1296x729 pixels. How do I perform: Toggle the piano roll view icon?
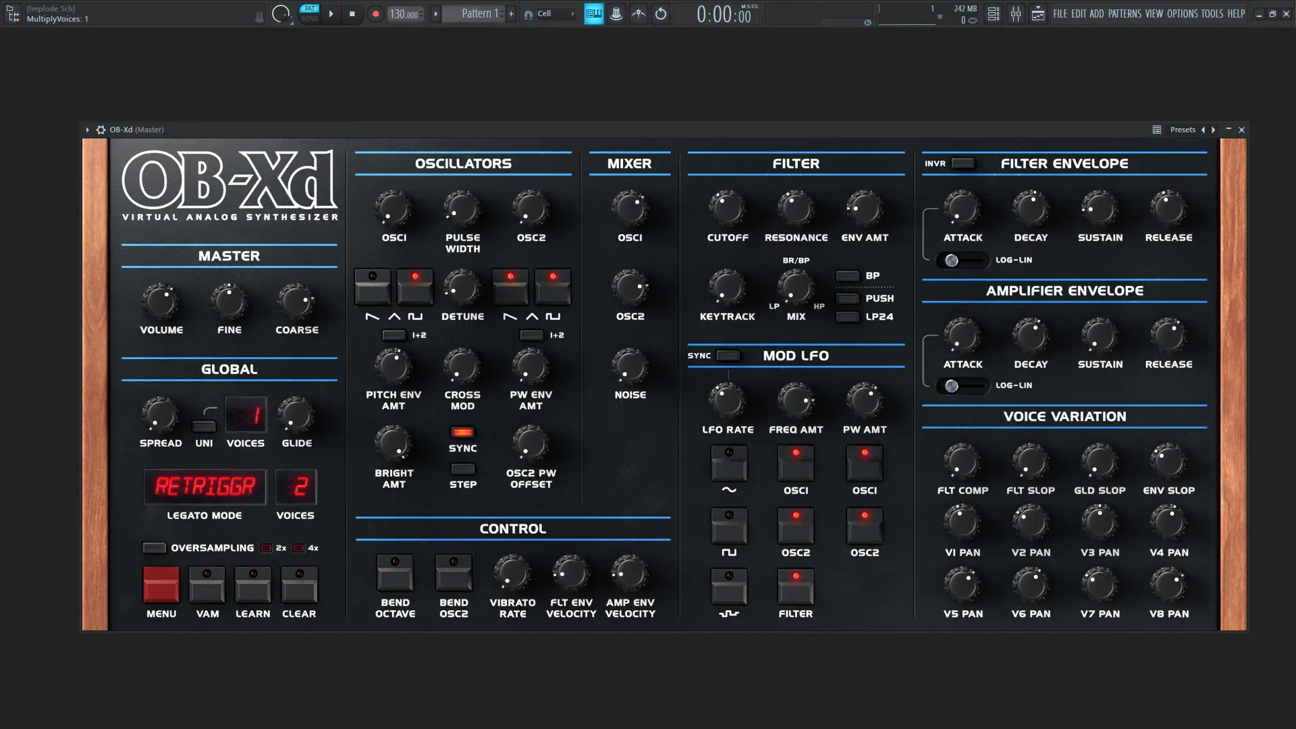coord(593,13)
